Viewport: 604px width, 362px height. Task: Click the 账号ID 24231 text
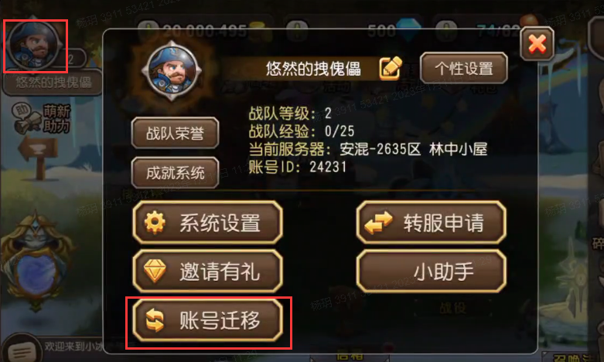298,167
